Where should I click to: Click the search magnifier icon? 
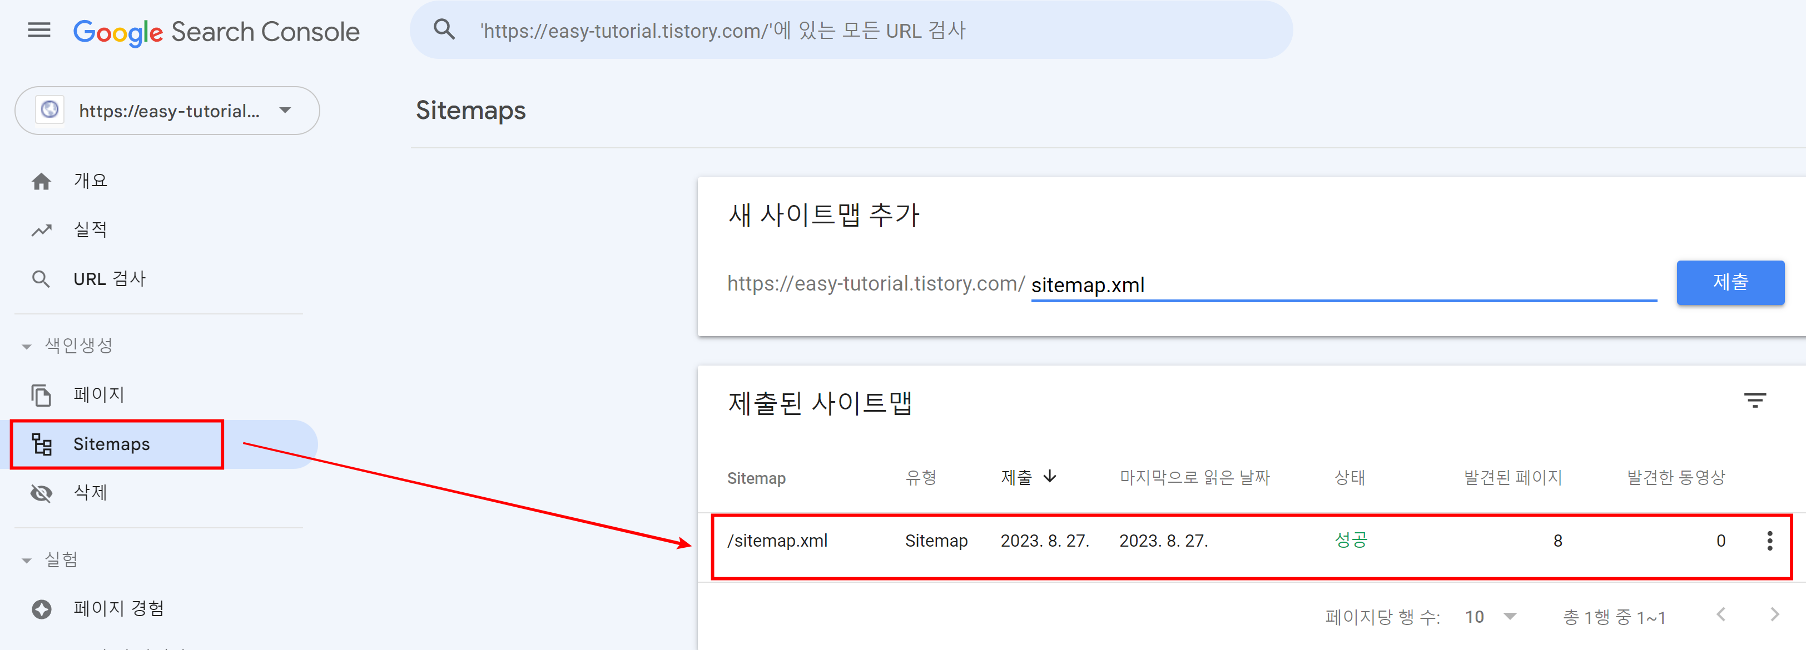click(444, 30)
